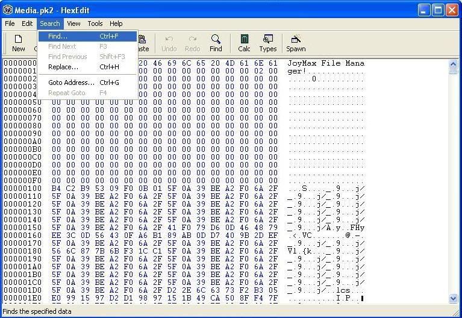Click the Spawn toolbar icon
This screenshot has height=318, width=462.
(296, 43)
